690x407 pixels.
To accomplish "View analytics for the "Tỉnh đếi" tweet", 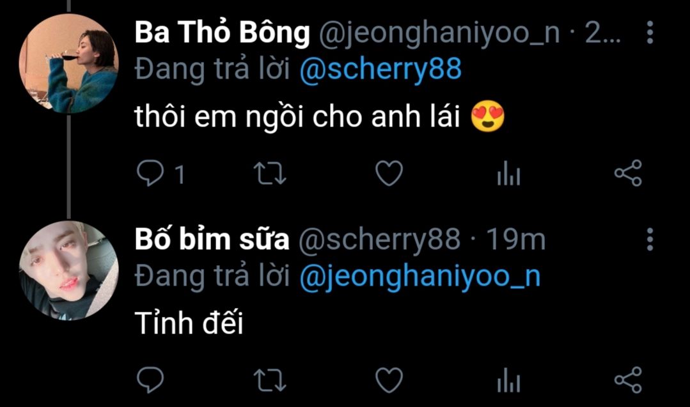I will [x=508, y=380].
